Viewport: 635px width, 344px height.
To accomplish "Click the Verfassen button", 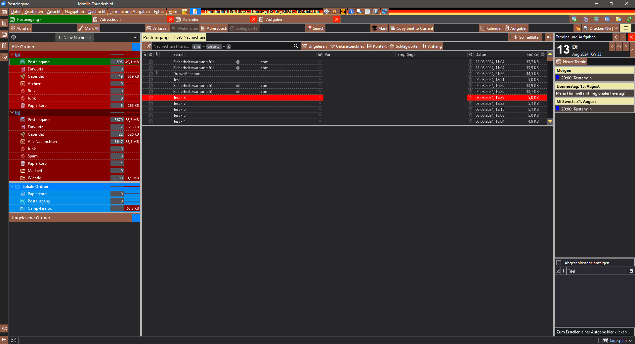I will tap(157, 28).
